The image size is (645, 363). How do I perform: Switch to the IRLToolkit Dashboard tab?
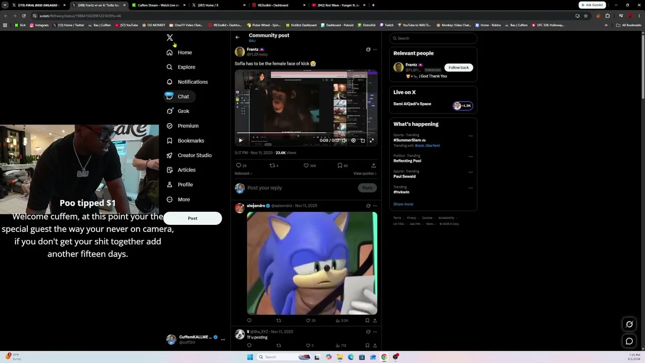pyautogui.click(x=277, y=5)
